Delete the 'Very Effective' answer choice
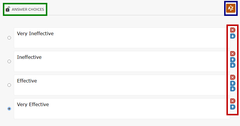240x126 pixels. tap(232, 101)
